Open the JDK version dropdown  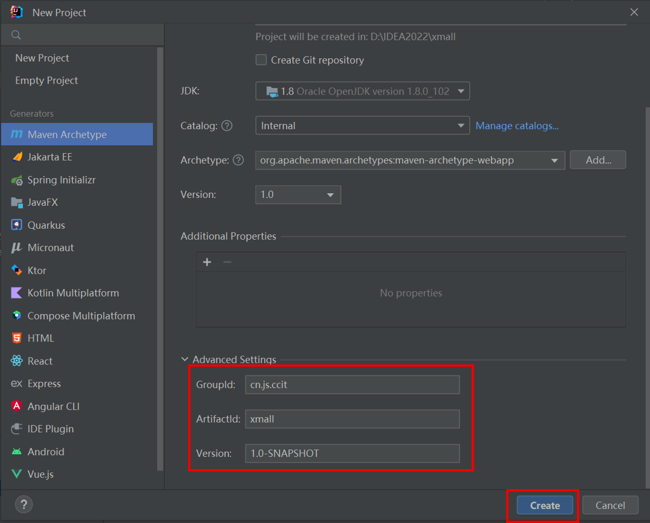[363, 91]
